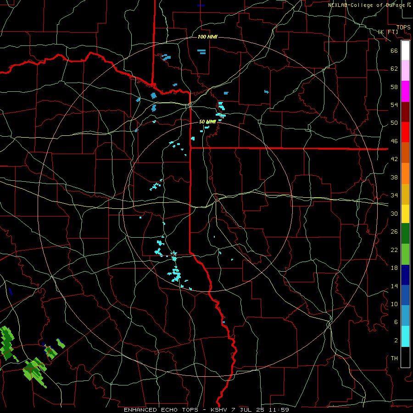The width and height of the screenshot is (413, 413).
Task: Click the '100 NMI' range ring label
Action: coord(207,37)
